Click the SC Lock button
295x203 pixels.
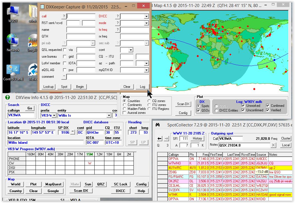click(x=121, y=184)
